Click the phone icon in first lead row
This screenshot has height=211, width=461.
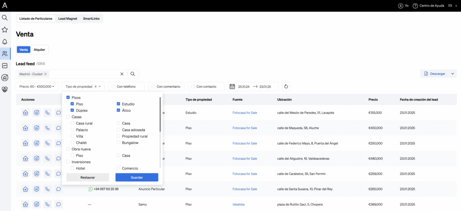[x=48, y=113]
